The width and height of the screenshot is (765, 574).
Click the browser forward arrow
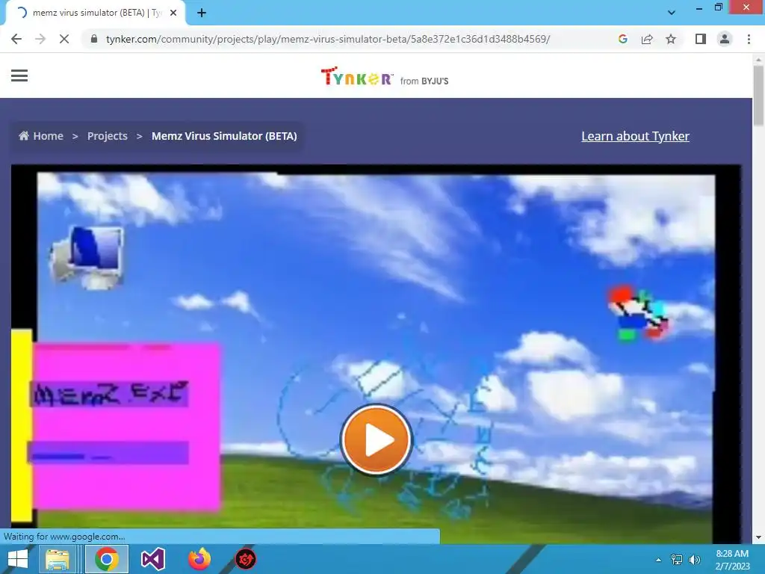[40, 39]
